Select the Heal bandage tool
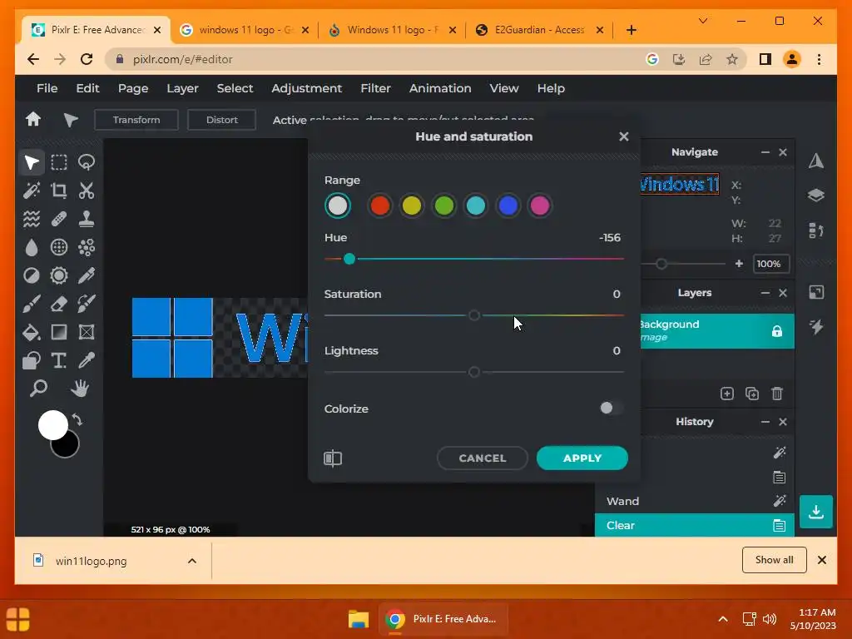 [59, 219]
